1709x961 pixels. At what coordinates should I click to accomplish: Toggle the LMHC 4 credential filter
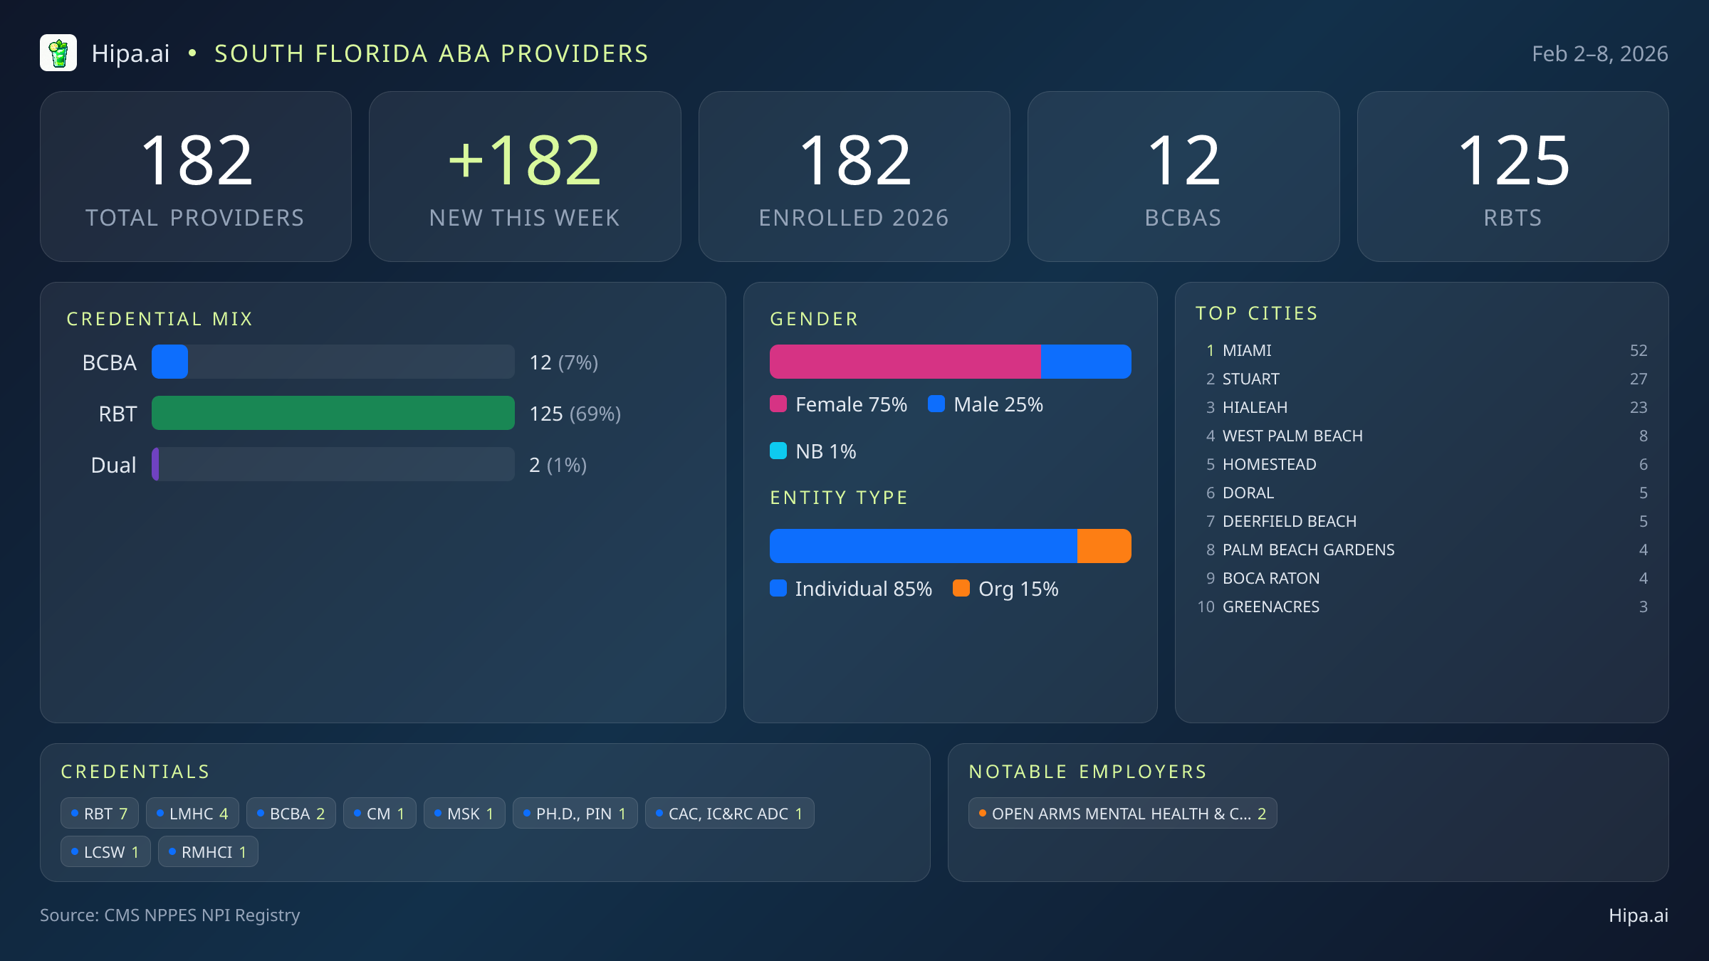pos(192,812)
